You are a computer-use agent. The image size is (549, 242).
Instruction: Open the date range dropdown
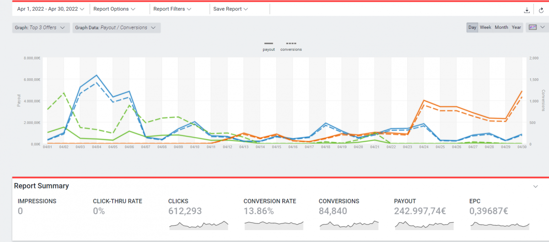50,9
